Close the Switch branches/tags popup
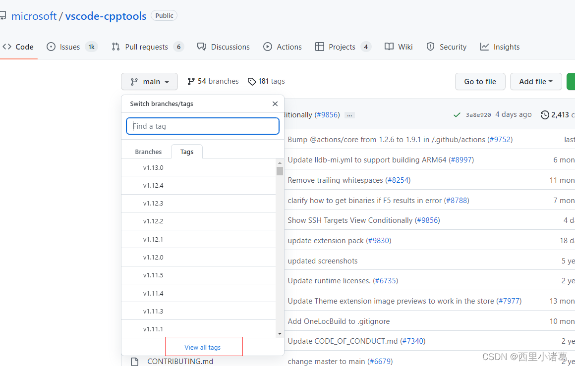Viewport: 575px width, 366px height. [275, 104]
